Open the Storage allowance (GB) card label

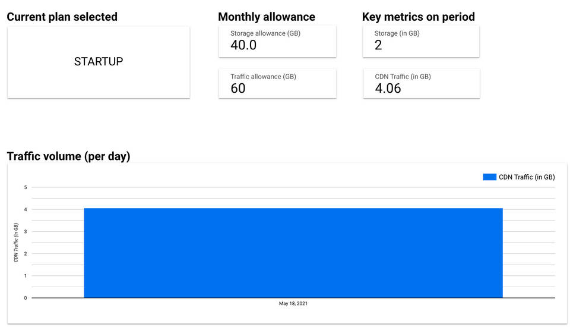point(265,33)
